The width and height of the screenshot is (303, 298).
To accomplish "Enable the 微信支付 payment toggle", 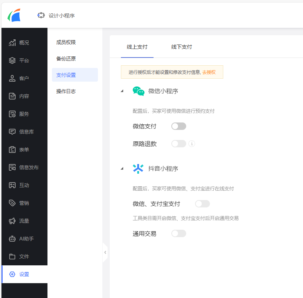I will pyautogui.click(x=178, y=126).
